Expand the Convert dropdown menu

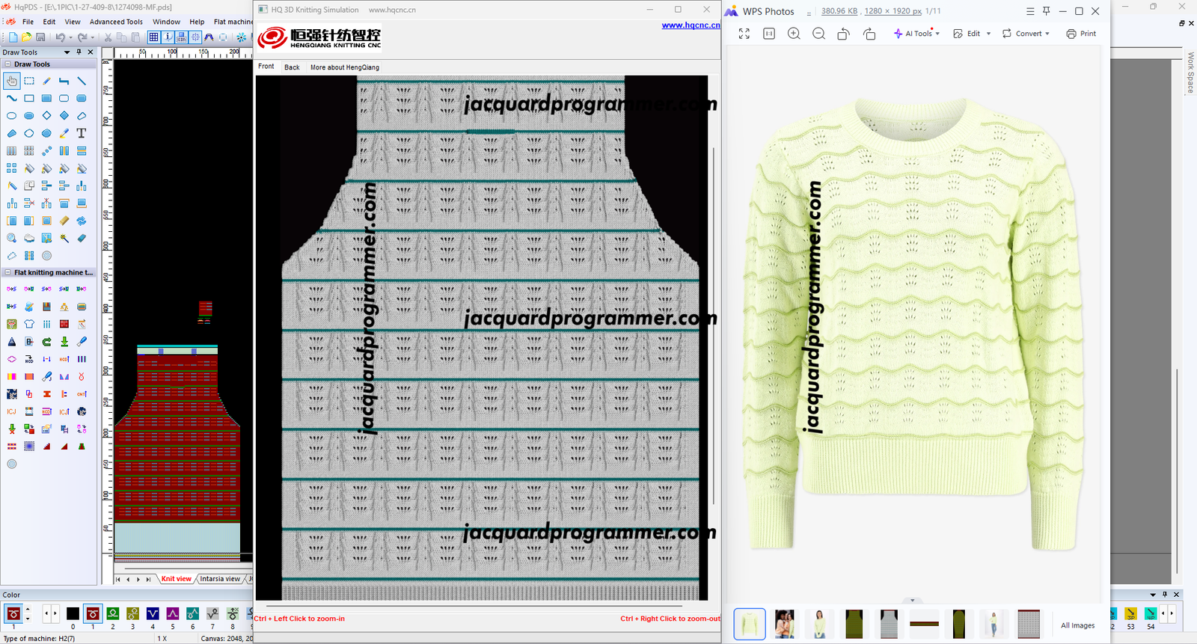pos(1026,34)
